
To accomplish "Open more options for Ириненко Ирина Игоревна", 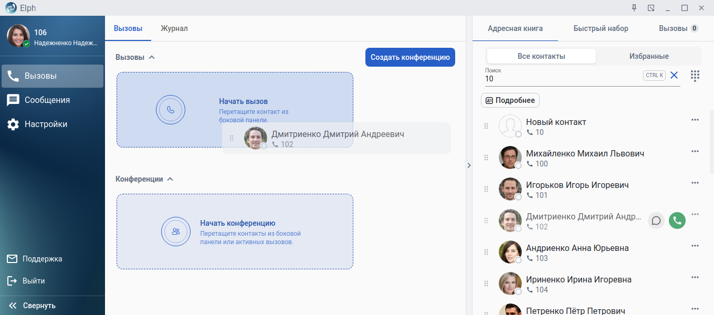I will pyautogui.click(x=695, y=277).
